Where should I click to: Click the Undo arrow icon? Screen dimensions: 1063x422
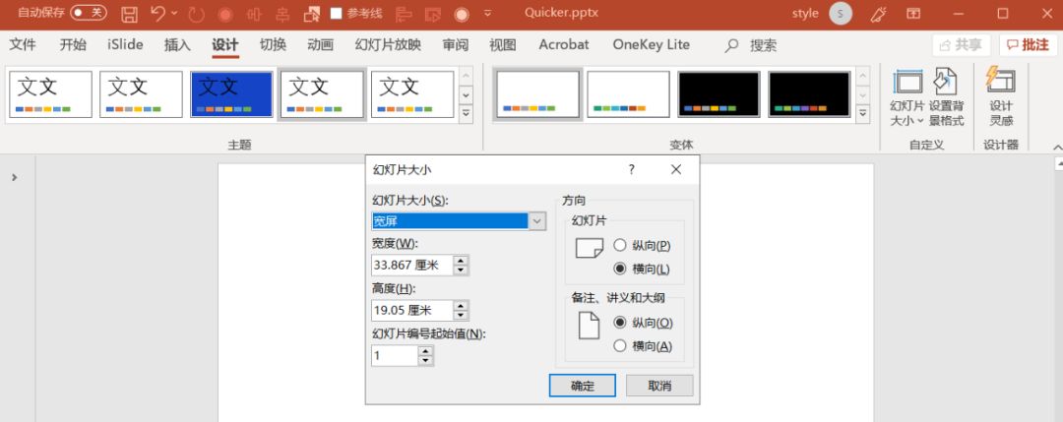click(x=157, y=13)
